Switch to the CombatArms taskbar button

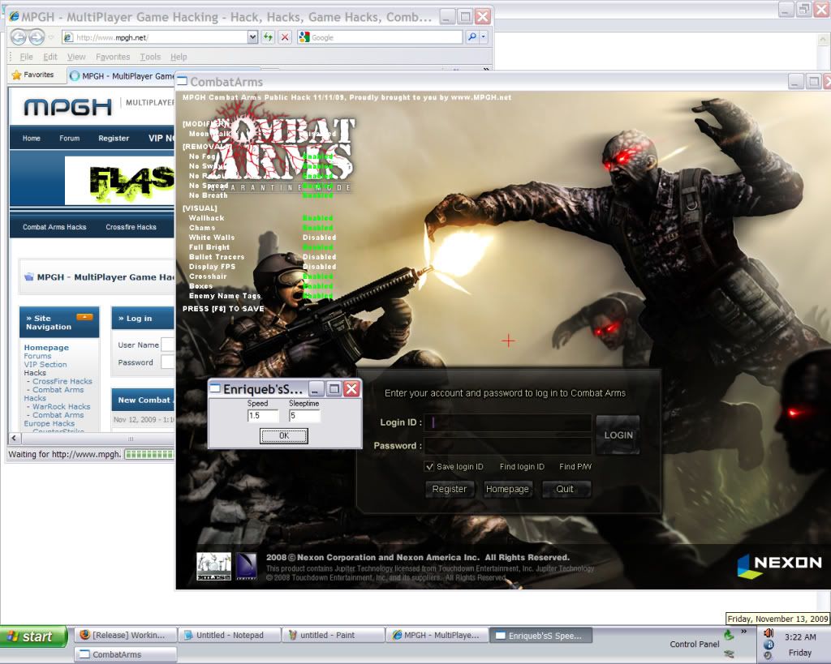point(126,654)
